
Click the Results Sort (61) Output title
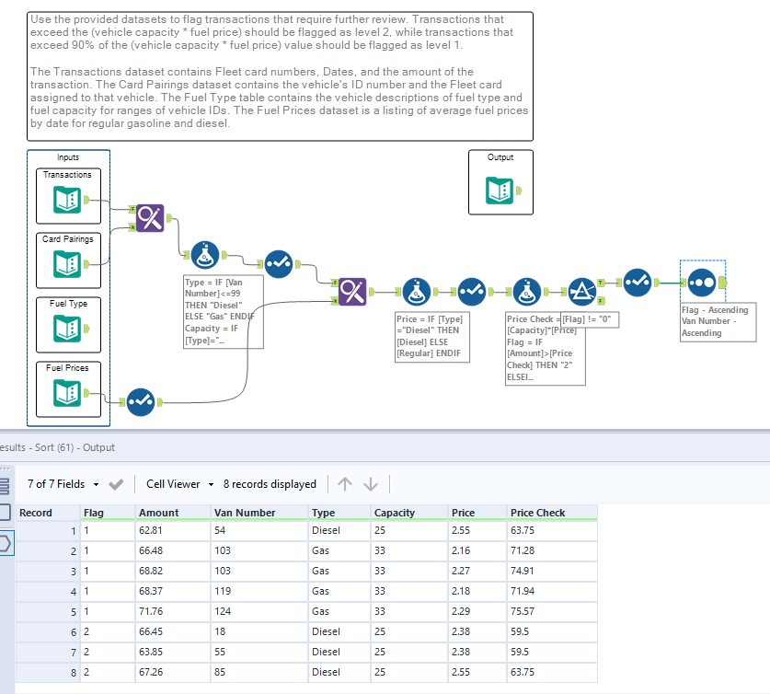click(57, 447)
